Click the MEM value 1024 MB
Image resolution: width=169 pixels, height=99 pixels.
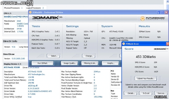coord(113,45)
